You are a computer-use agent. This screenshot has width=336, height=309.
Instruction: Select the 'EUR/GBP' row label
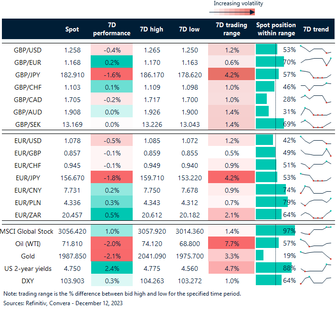coord(28,153)
